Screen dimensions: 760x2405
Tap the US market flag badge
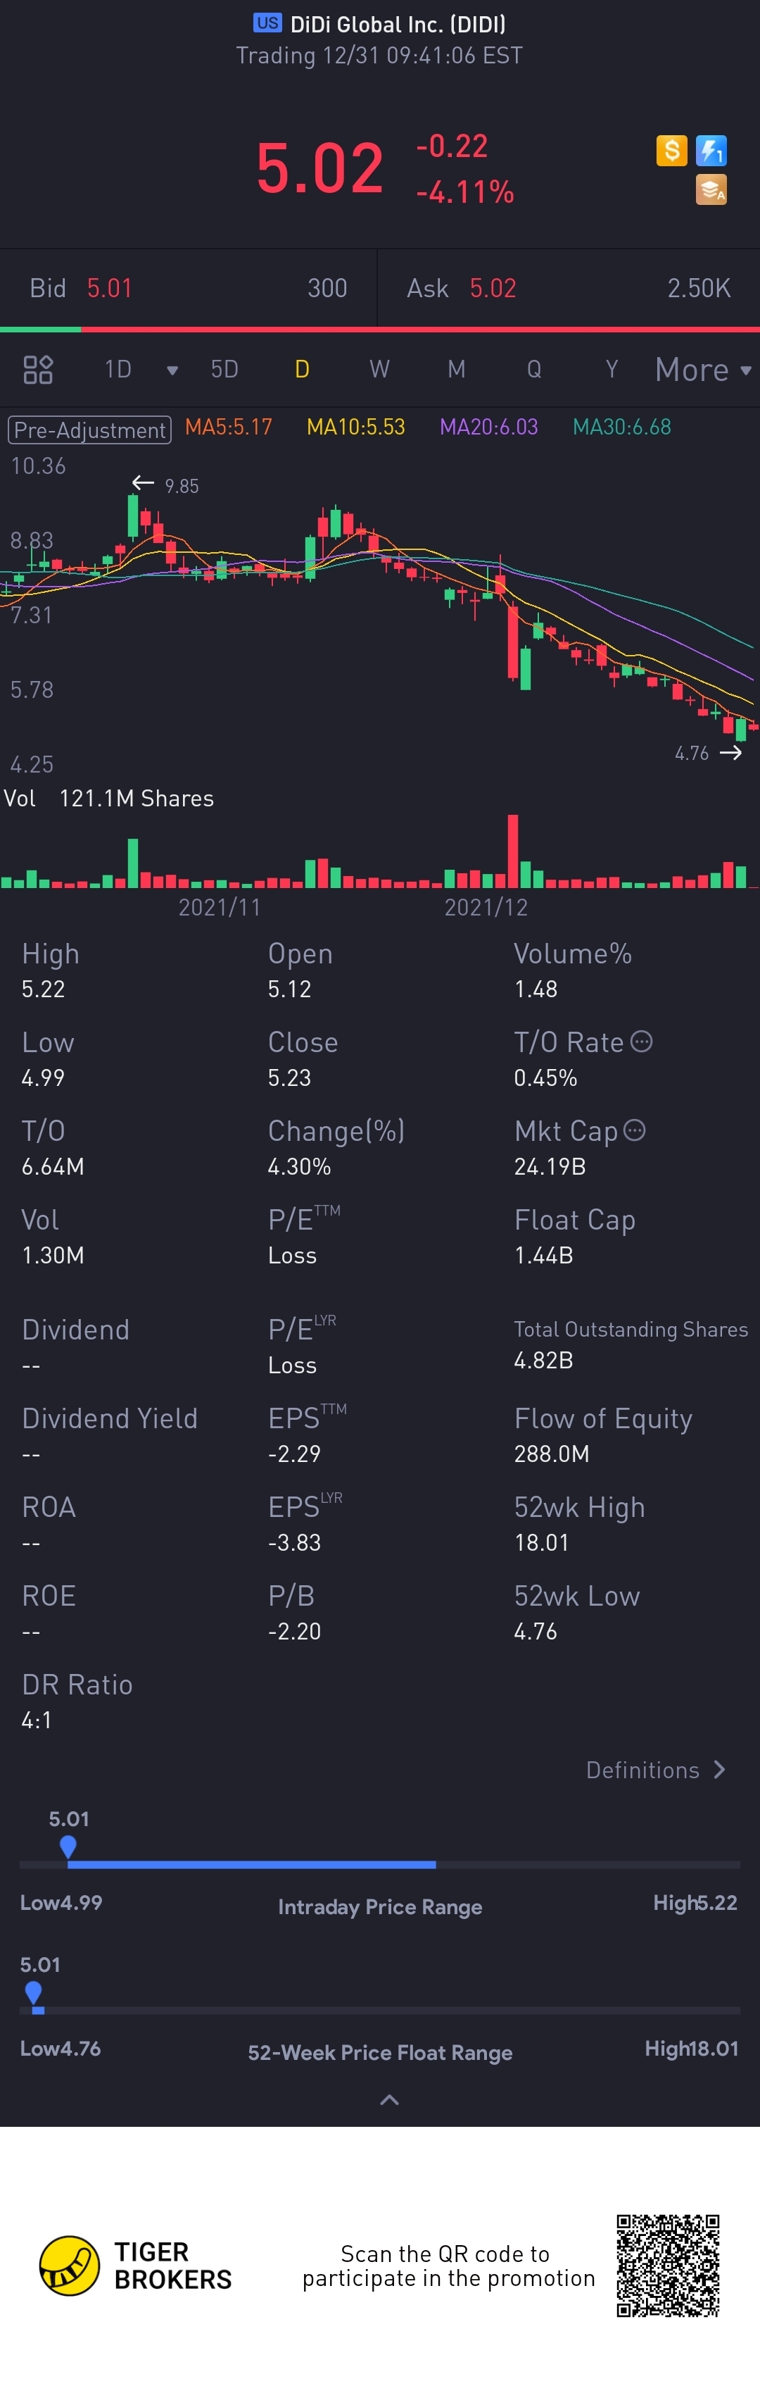click(267, 23)
